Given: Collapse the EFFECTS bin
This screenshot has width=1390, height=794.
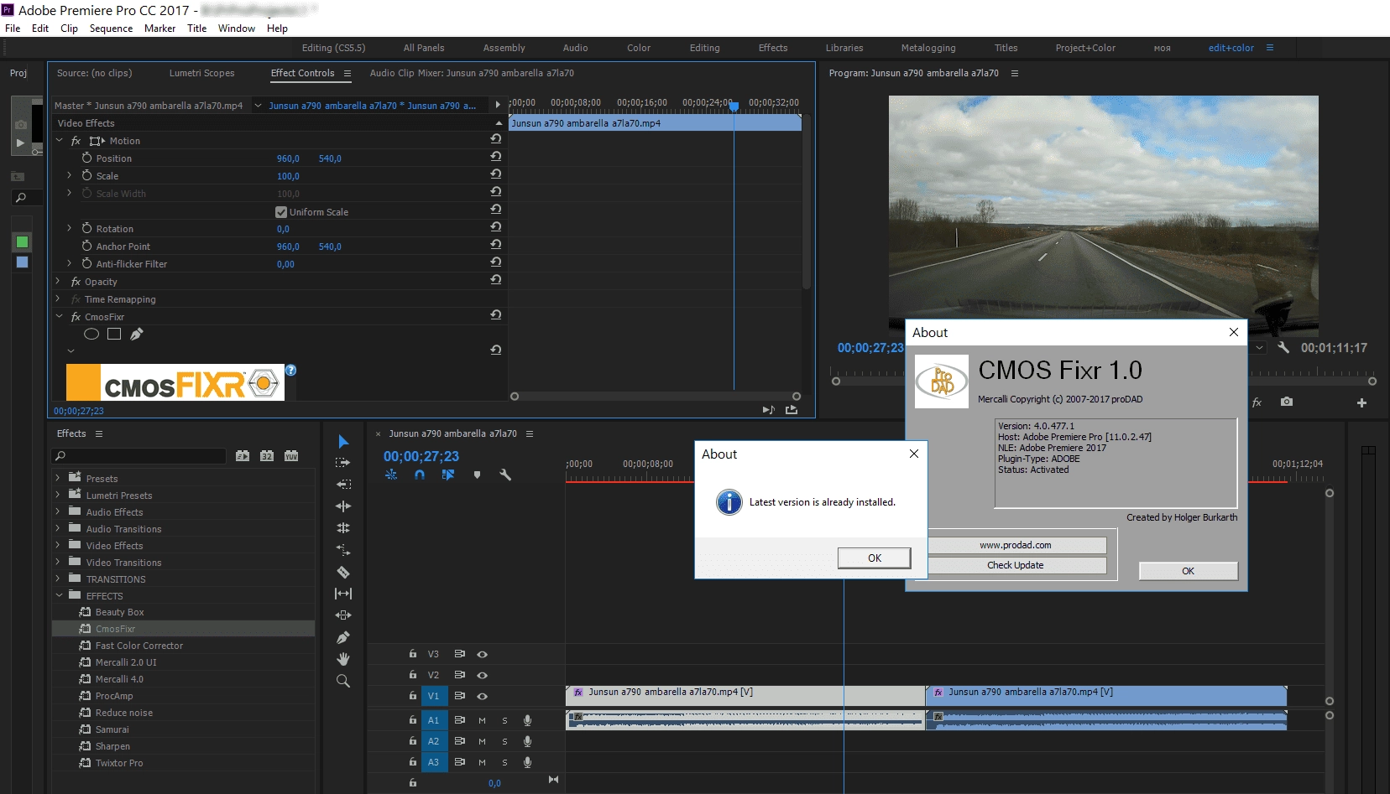Looking at the screenshot, I should [59, 595].
